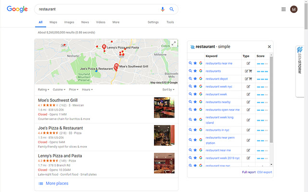Image resolution: width=308 pixels, height=192 pixels.
Task: Click the restaurants in nyc keyword link
Action: (x=217, y=130)
